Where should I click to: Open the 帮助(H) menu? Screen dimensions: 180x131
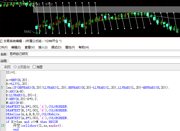pyautogui.click(x=84, y=47)
